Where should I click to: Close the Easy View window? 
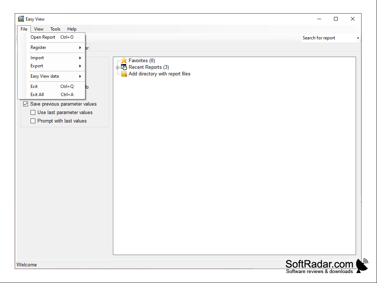pos(352,19)
